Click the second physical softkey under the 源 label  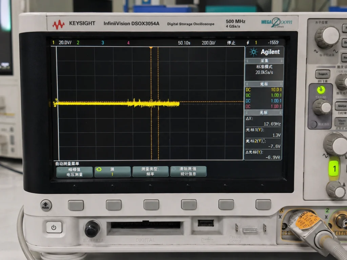coord(114,205)
